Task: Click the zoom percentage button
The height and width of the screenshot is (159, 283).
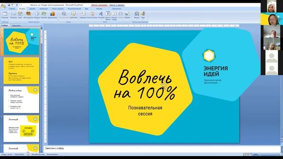Action: (x=256, y=155)
